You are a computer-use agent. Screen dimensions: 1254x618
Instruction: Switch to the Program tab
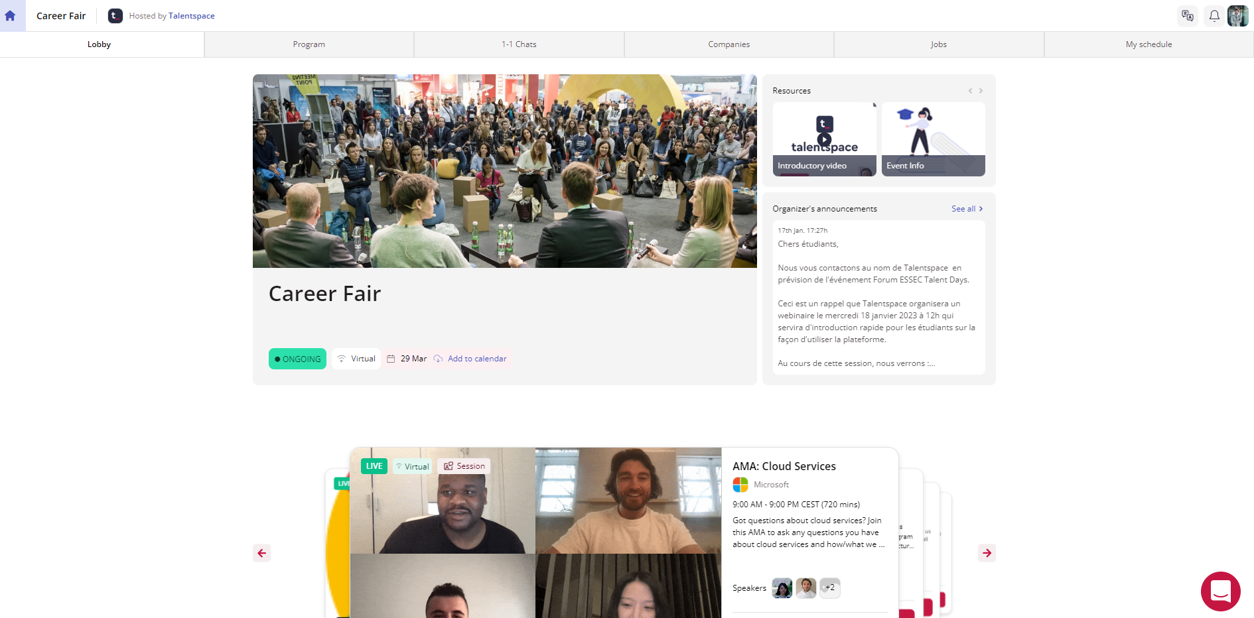[x=309, y=44]
